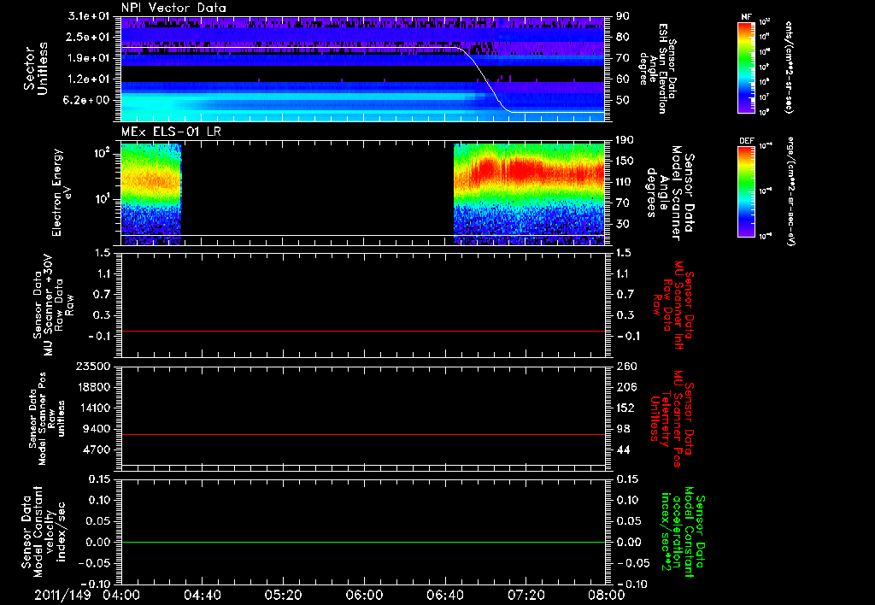Click the '04:40' time axis label
The image size is (875, 605).
pos(203,595)
